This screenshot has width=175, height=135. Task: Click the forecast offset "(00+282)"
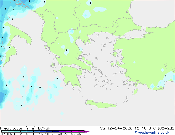(x=166, y=128)
